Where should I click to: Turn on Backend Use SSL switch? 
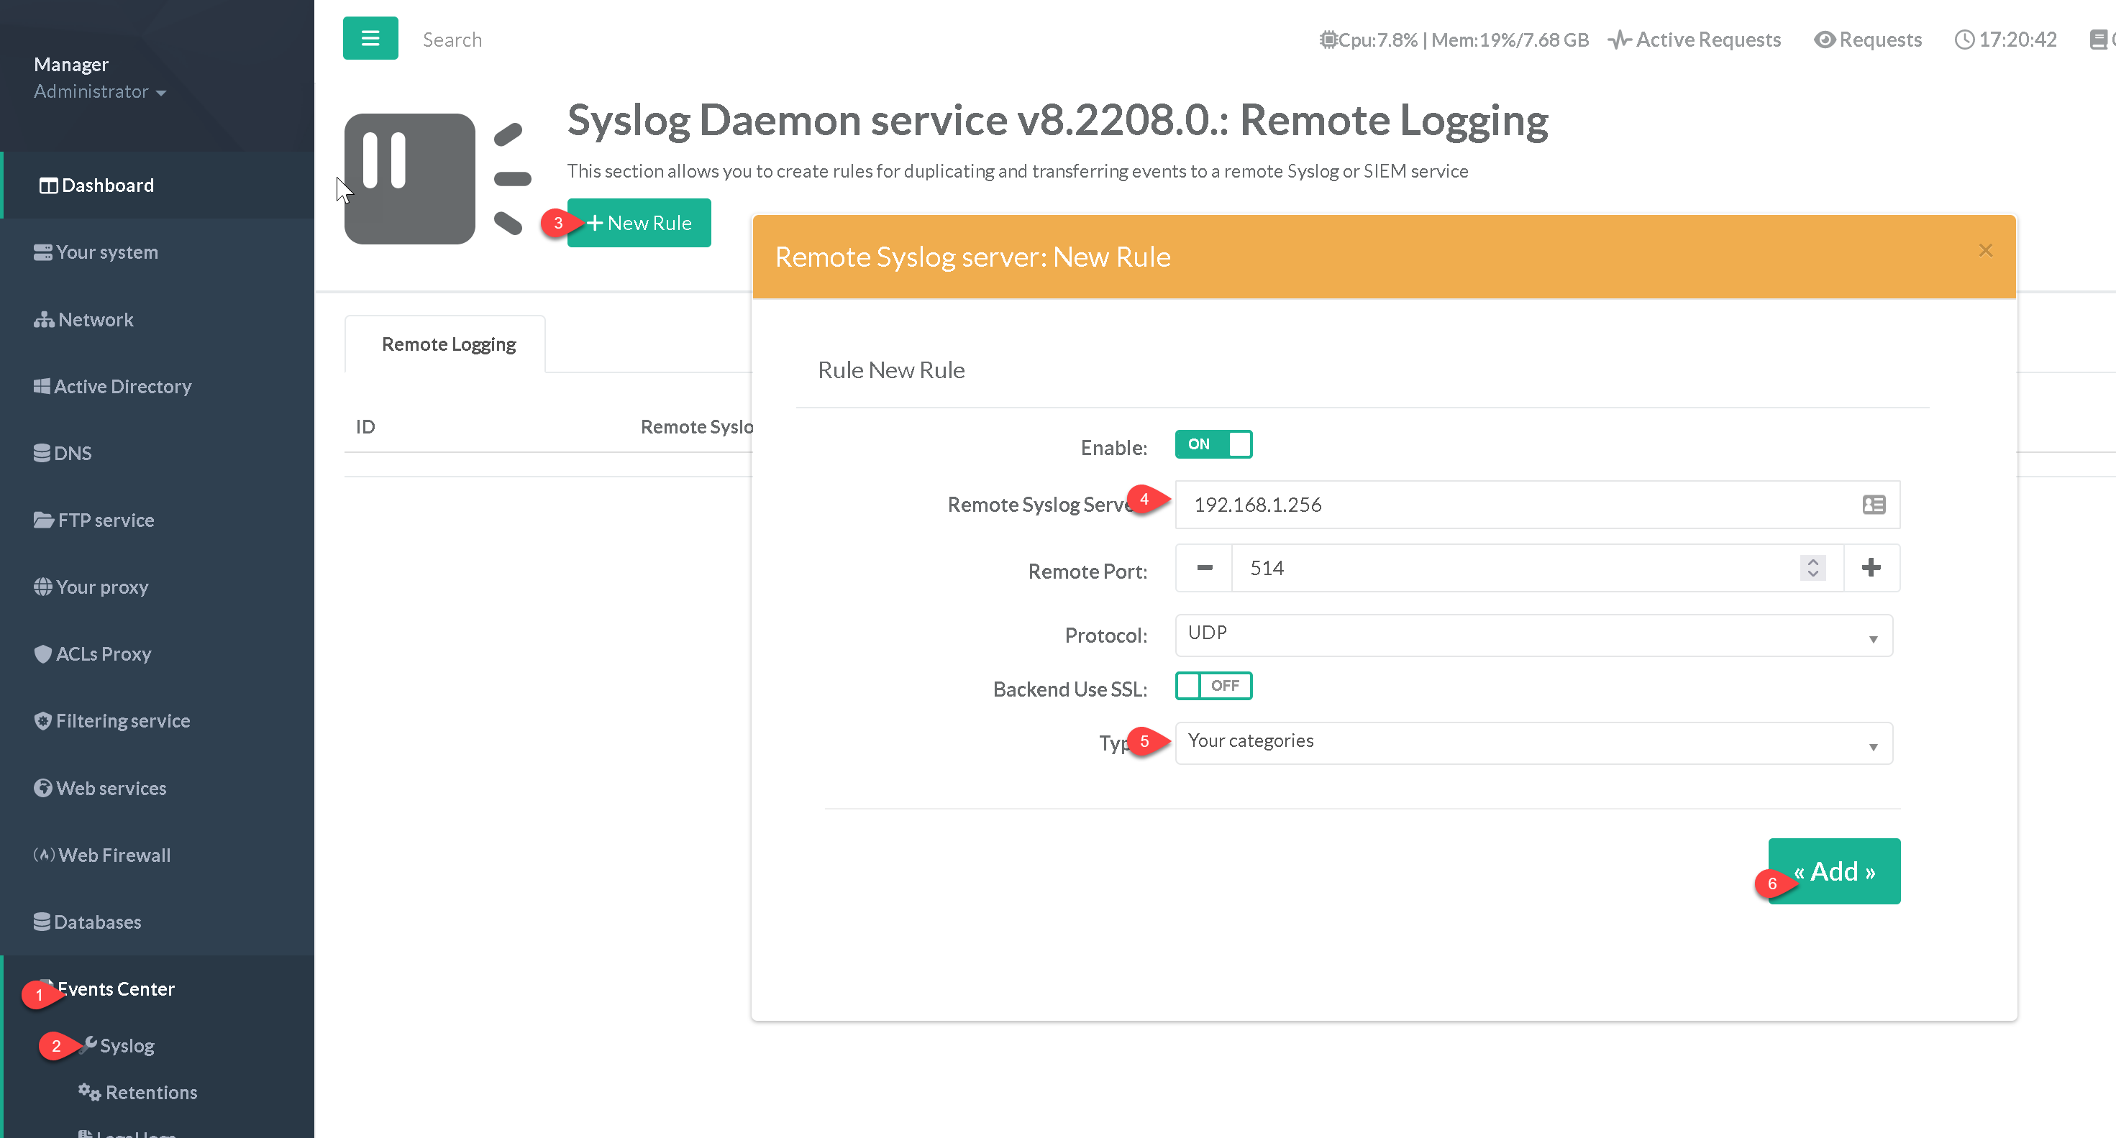point(1213,686)
